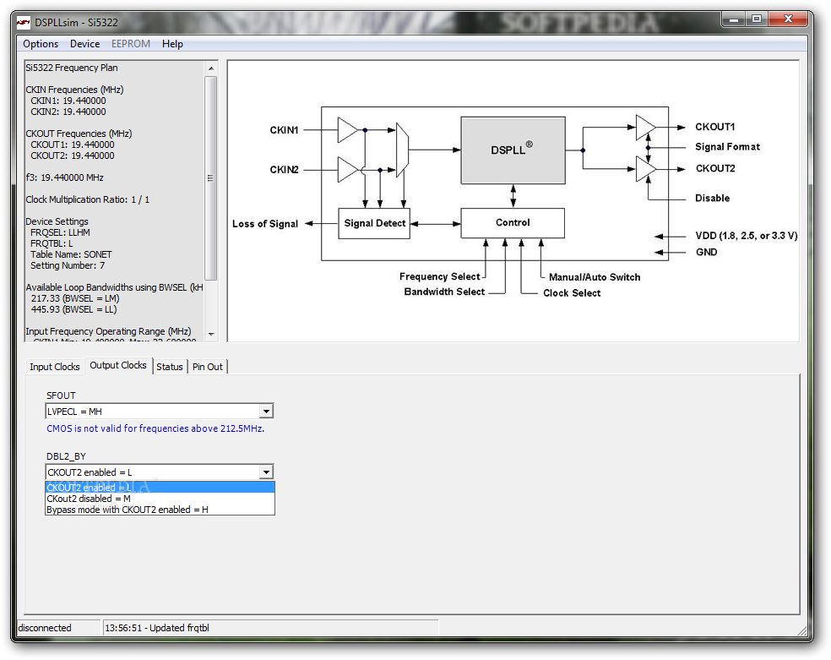Viewport: 831px width, 660px height.
Task: Click the CKOUT1 output buffer triangle
Action: tap(645, 128)
